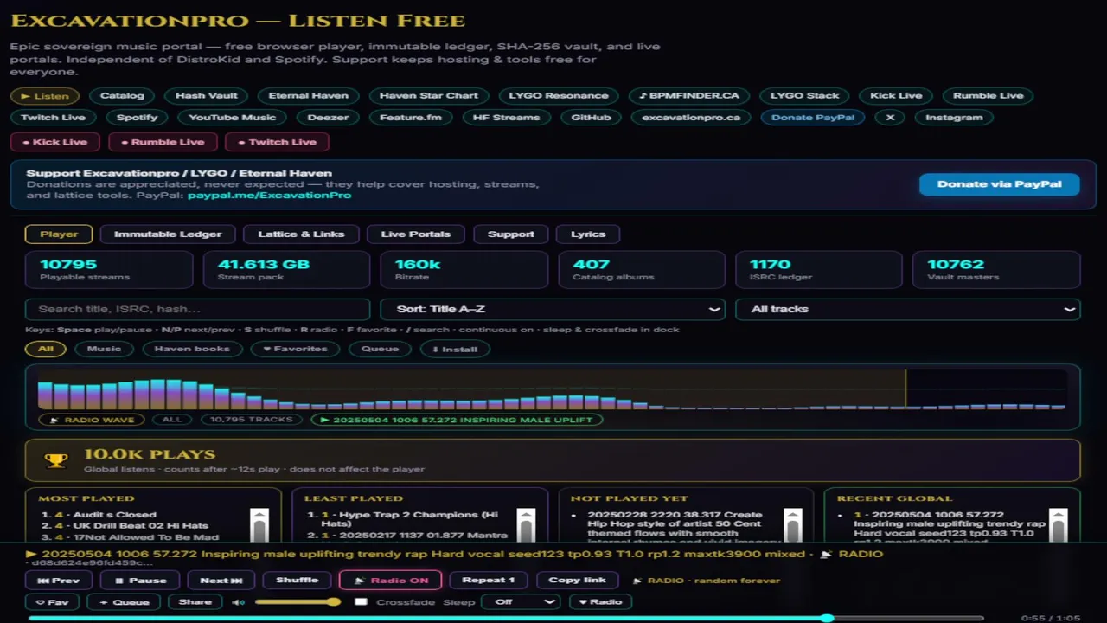Click the Donate PayPal nav pill
The image size is (1107, 623).
tap(813, 117)
